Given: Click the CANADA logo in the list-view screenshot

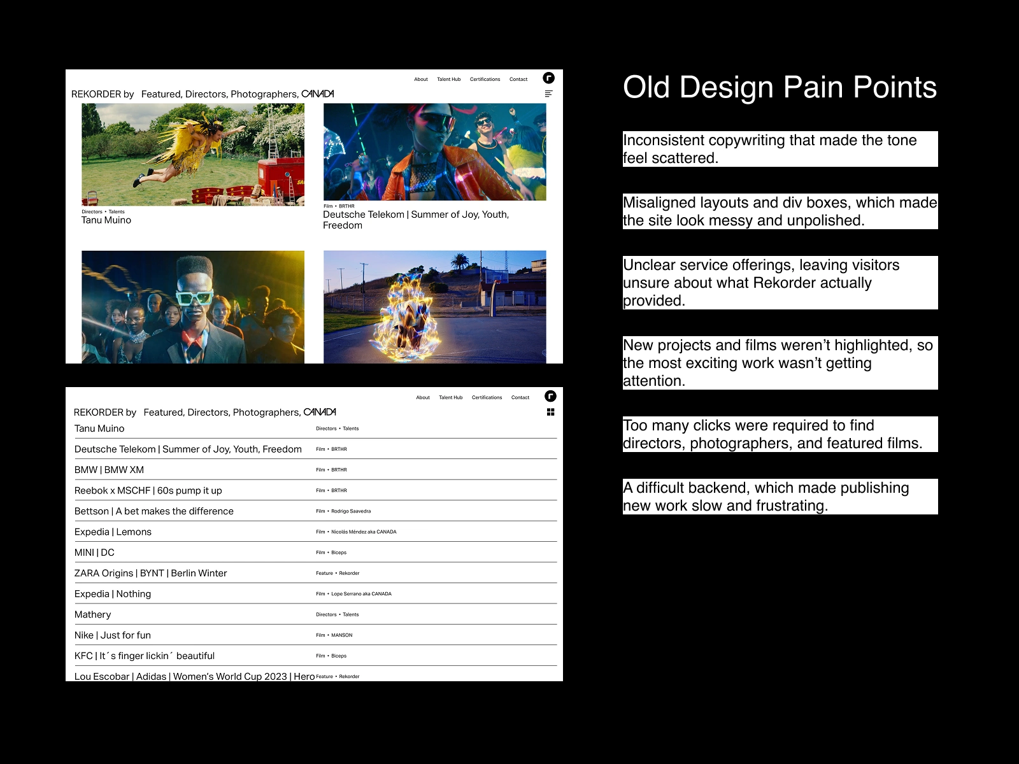Looking at the screenshot, I should pyautogui.click(x=320, y=412).
